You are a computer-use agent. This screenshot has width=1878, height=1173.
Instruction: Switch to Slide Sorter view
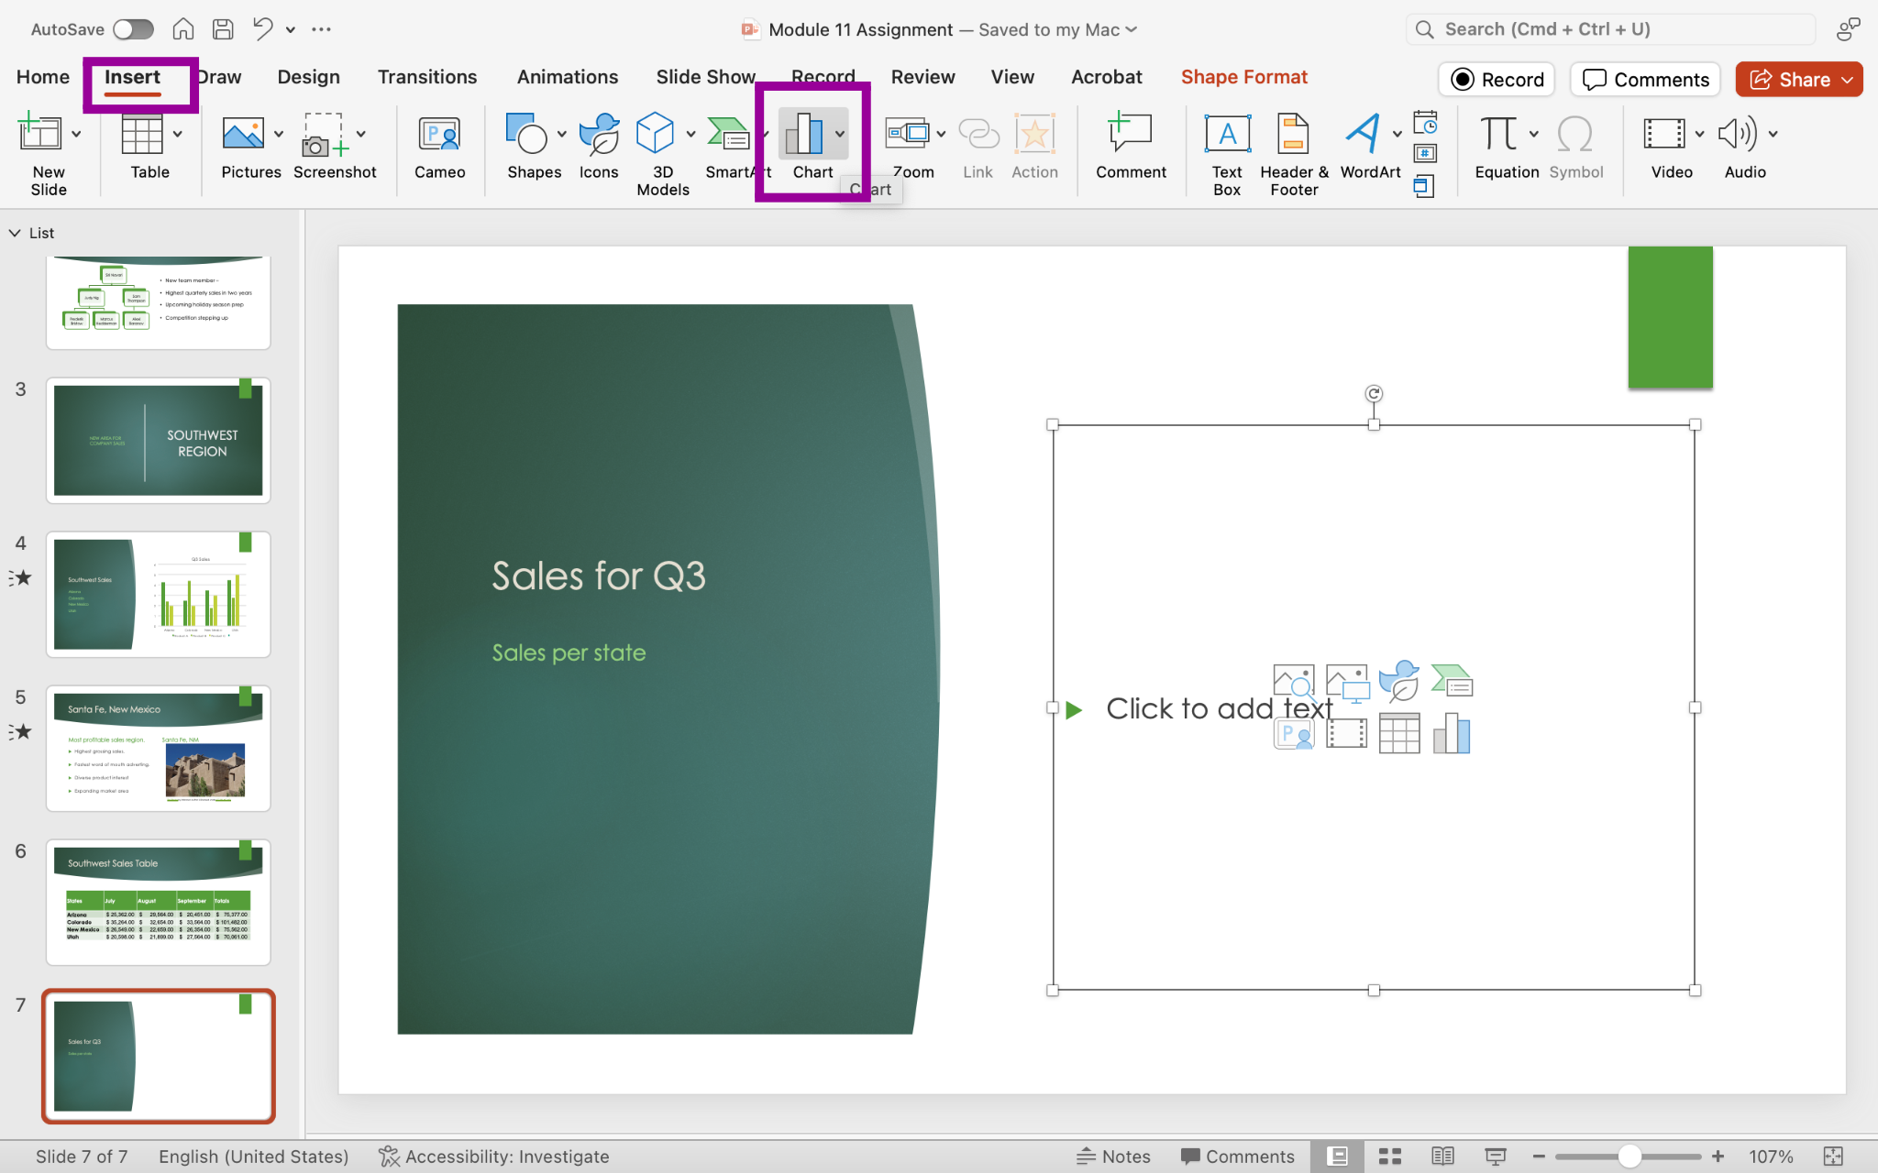coord(1390,1157)
